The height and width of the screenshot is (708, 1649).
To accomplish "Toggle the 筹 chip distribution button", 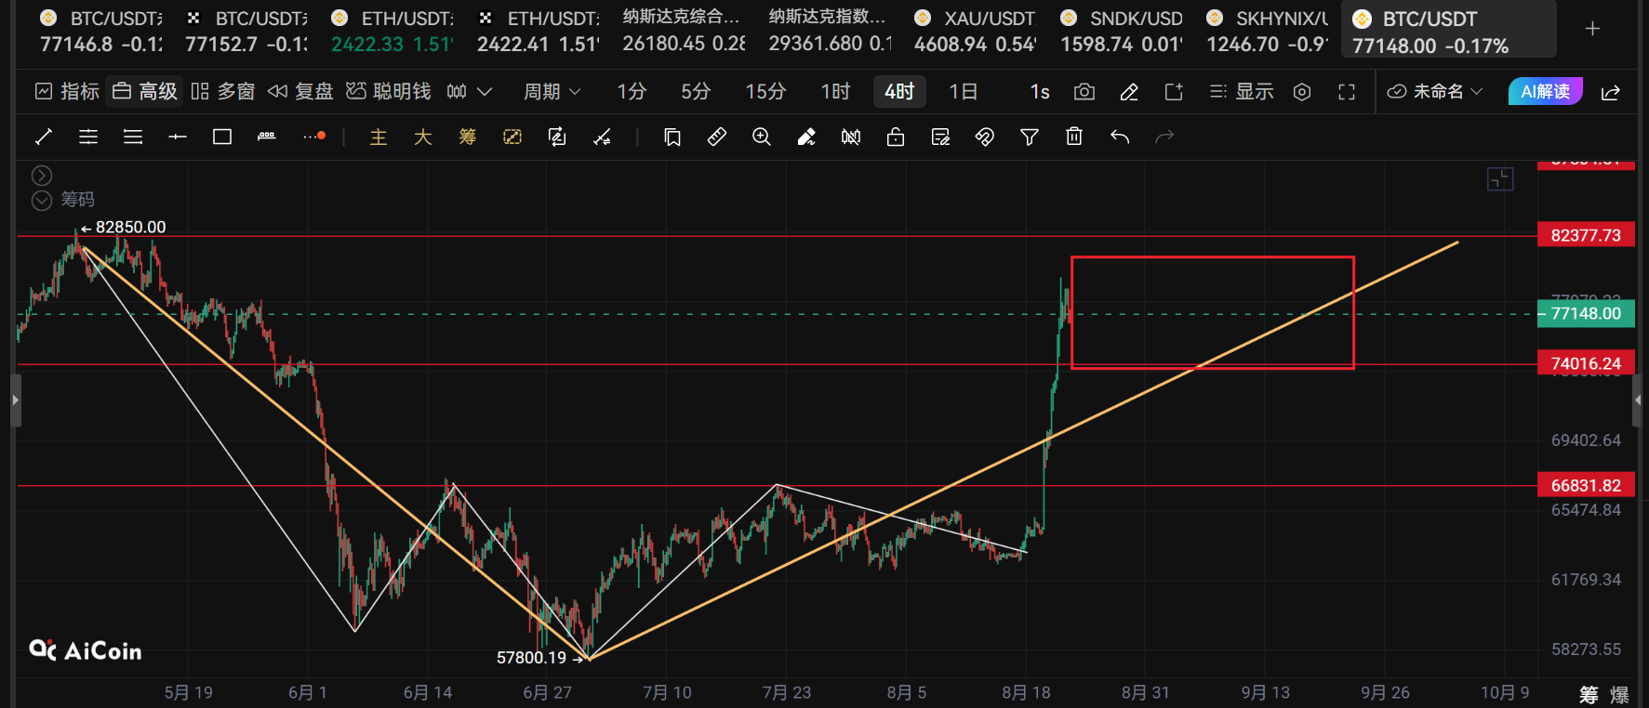I will point(468,137).
